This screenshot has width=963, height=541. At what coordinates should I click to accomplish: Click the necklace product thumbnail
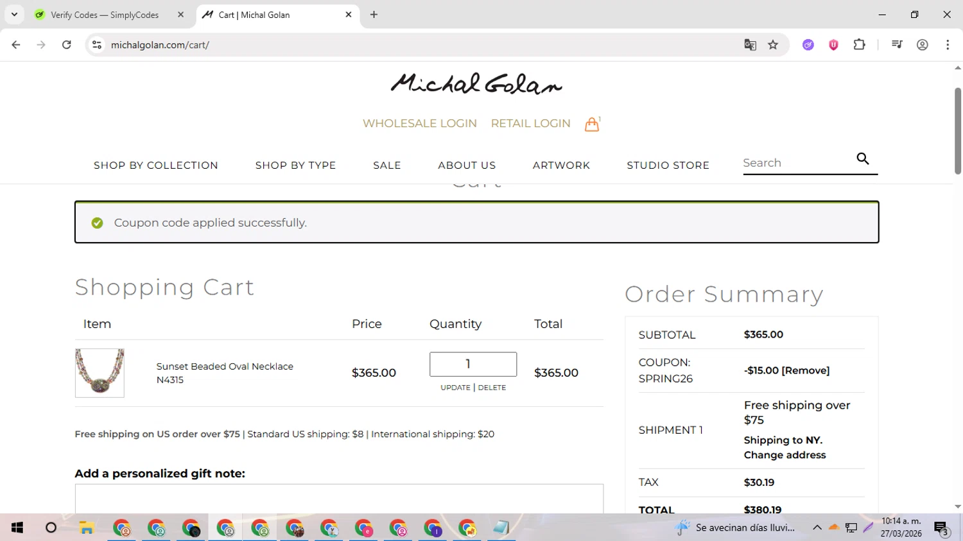pyautogui.click(x=100, y=373)
